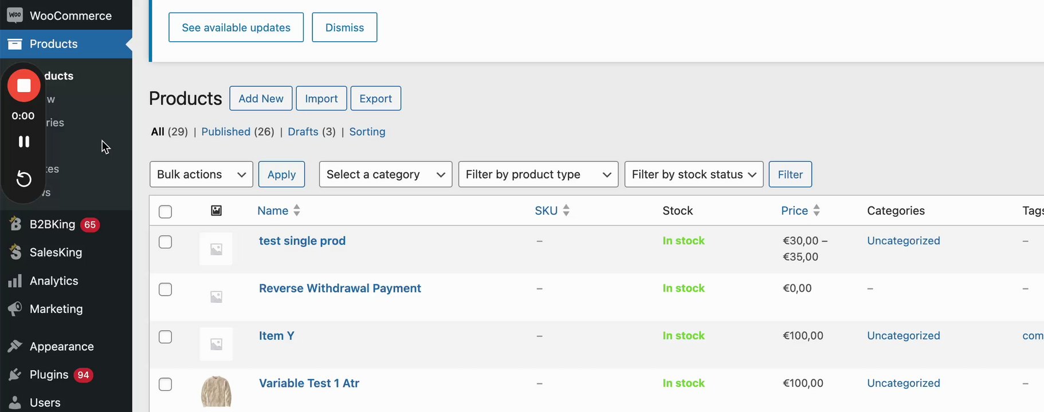The height and width of the screenshot is (412, 1044).
Task: Tick checkbox for test single prod
Action: pos(165,242)
